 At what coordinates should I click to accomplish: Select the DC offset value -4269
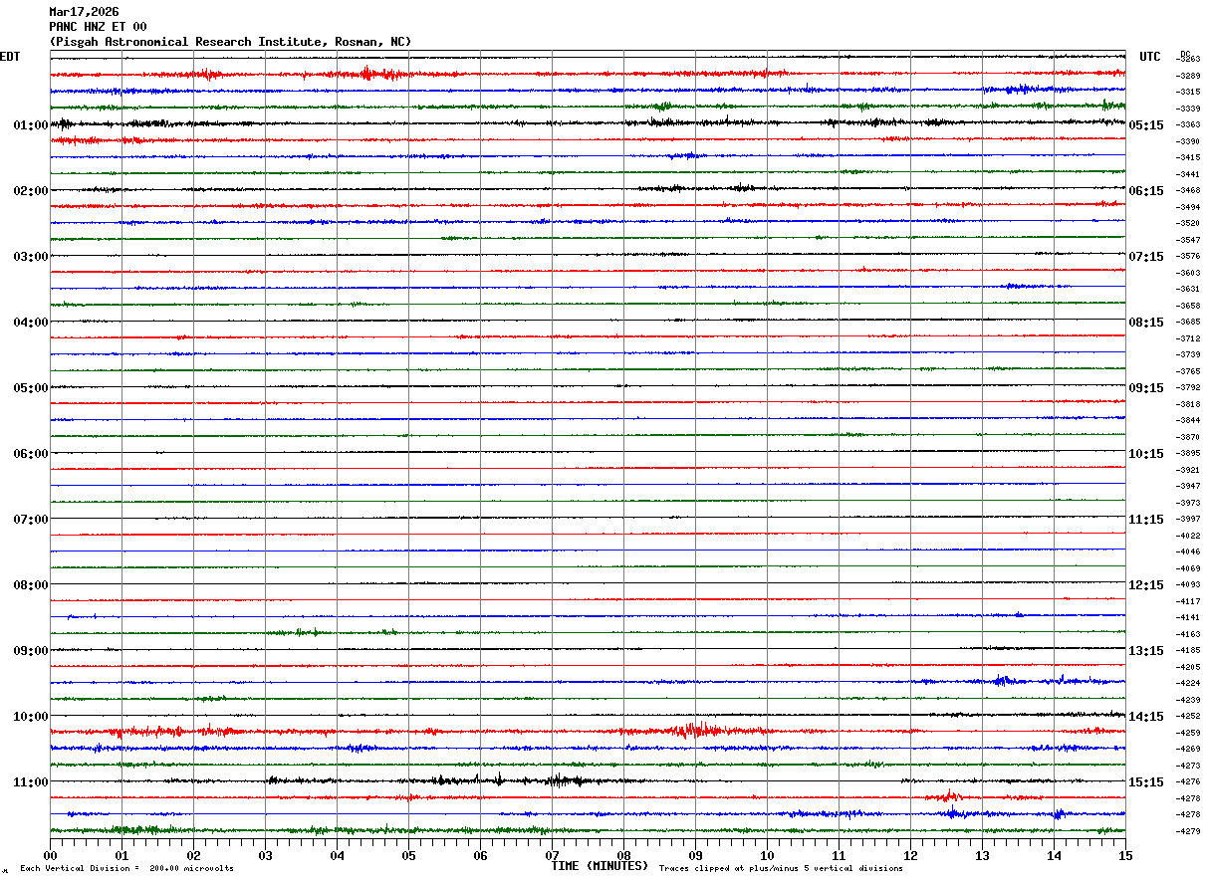pos(1188,749)
